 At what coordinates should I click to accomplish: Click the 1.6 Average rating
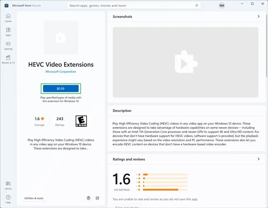point(40,121)
